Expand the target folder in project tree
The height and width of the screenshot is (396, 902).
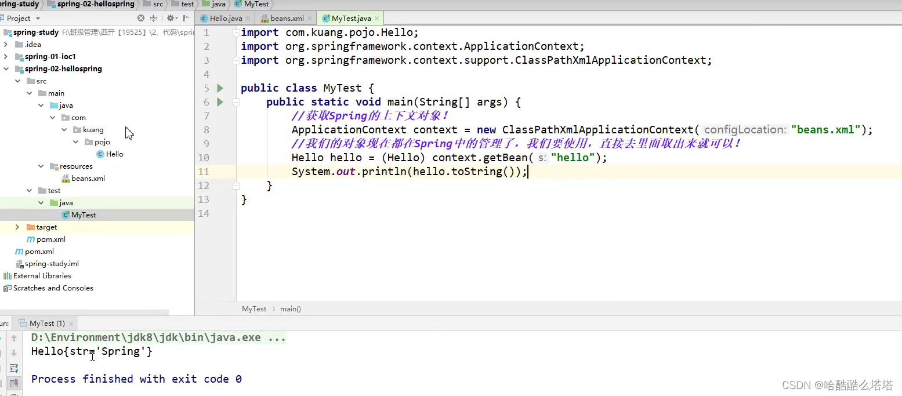(17, 227)
